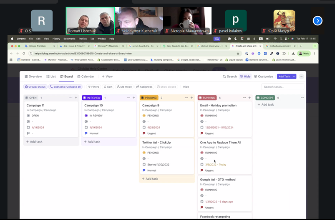The height and width of the screenshot is (220, 335).
Task: Open macOS Spotlight search icon
Action: [x=281, y=39]
